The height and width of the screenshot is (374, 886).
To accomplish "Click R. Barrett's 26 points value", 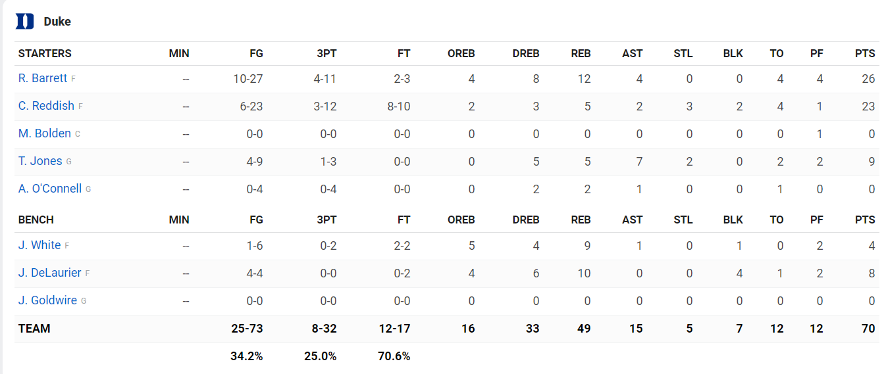I will [868, 79].
